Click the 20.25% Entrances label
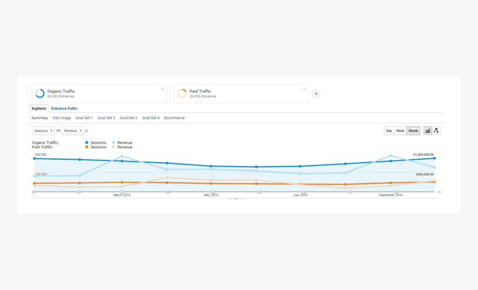This screenshot has height=290, width=478. 203,96
